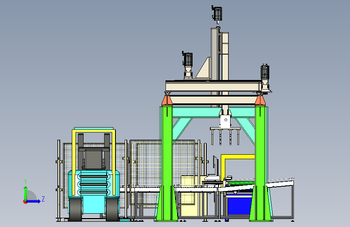Select the gray forklift seat
This screenshot has width=350, height=227.
tap(94, 160)
